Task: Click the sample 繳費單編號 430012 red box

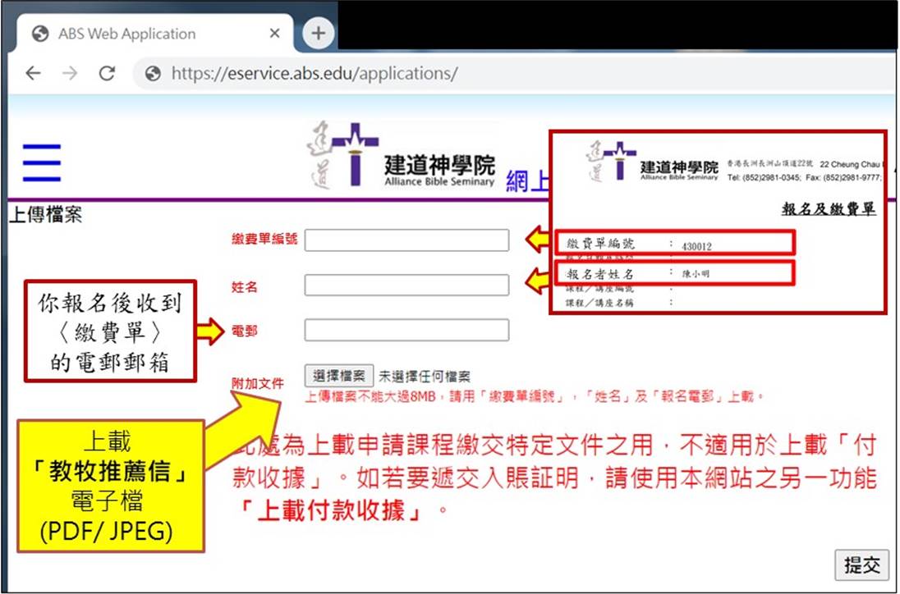Action: click(676, 244)
